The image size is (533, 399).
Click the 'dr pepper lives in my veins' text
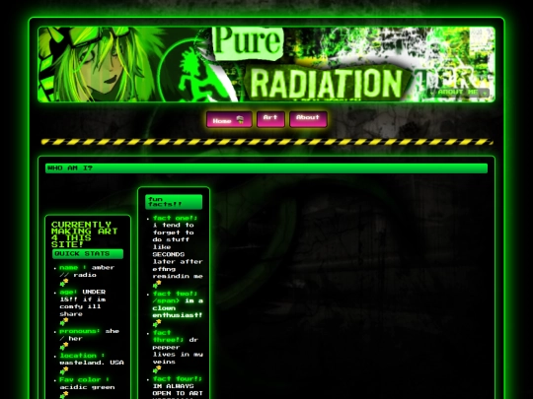pyautogui.click(x=178, y=351)
